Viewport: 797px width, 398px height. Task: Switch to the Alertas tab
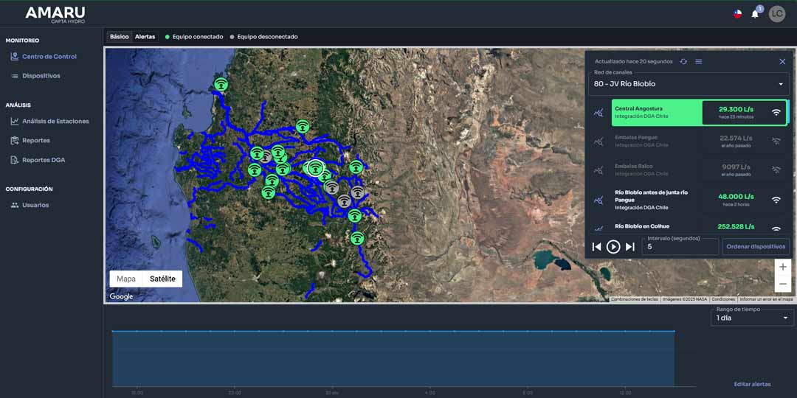[x=145, y=36]
